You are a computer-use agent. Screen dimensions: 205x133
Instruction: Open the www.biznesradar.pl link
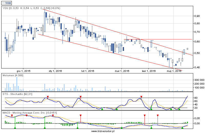102,131
